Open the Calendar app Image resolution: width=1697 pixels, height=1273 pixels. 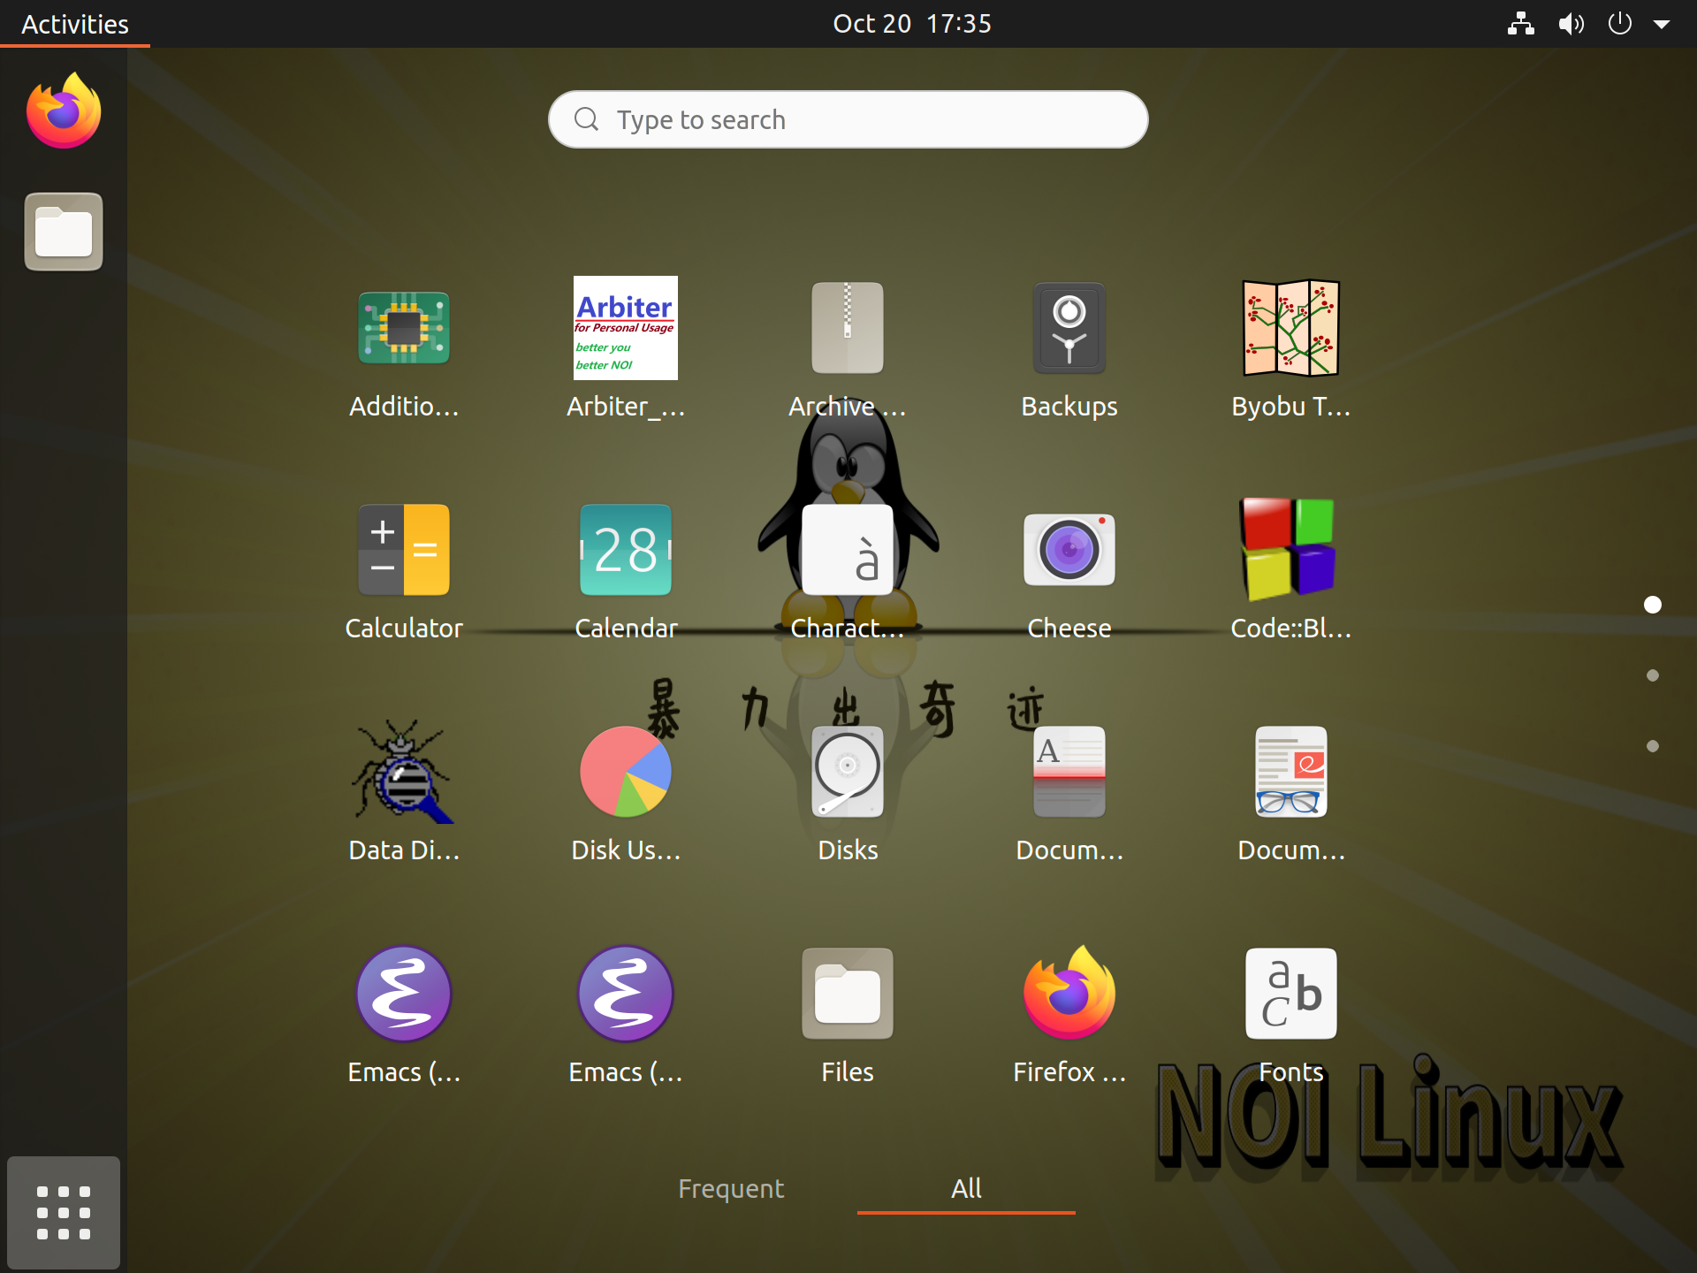point(626,550)
